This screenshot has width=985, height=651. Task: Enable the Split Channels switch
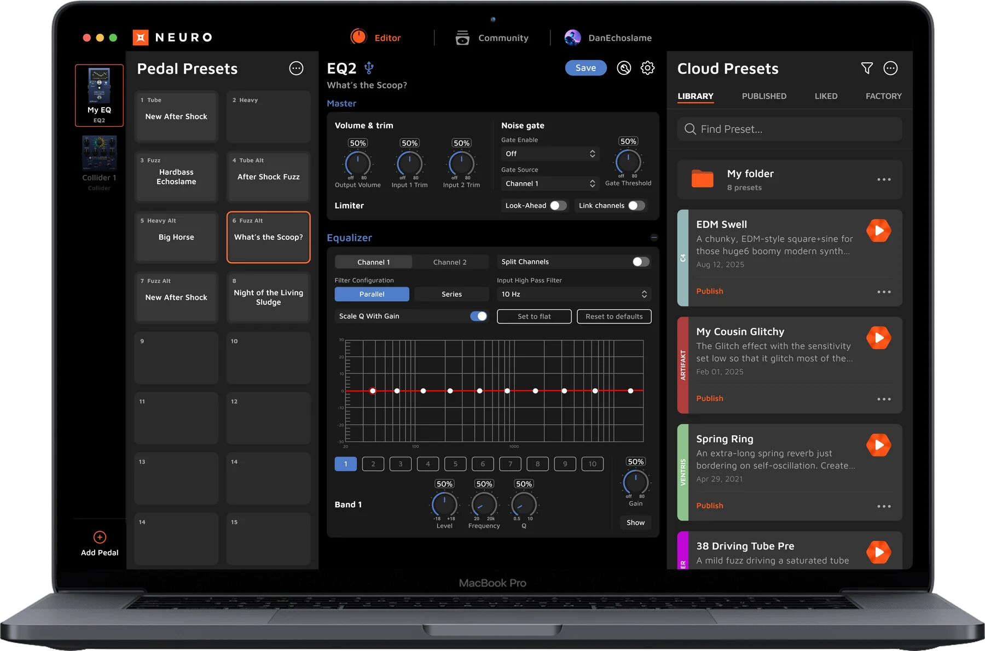[x=641, y=262]
